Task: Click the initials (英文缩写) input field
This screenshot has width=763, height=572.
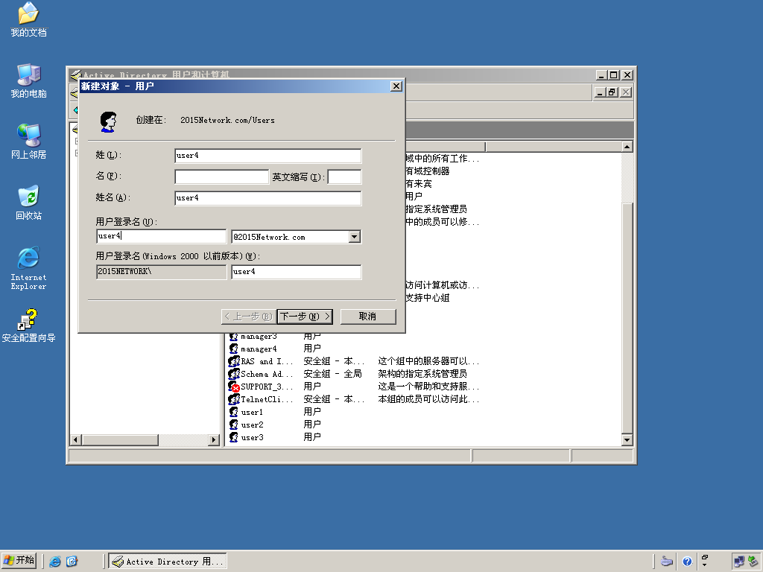Action: pyautogui.click(x=344, y=177)
